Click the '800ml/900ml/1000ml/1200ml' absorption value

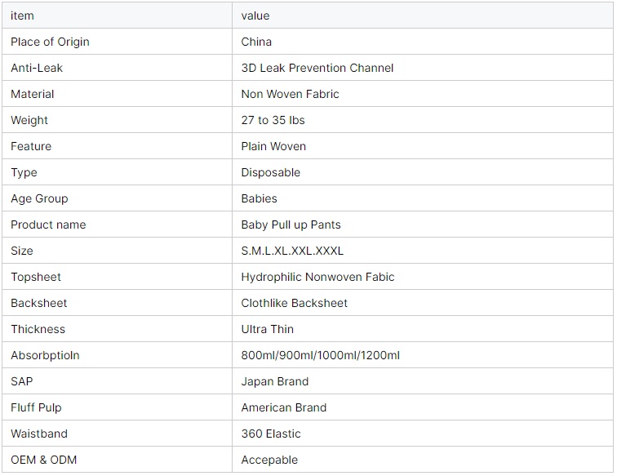click(320, 355)
